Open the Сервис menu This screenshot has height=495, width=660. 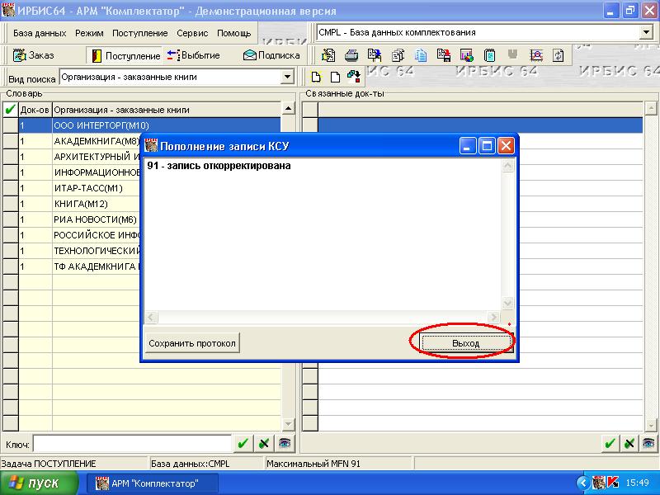pyautogui.click(x=191, y=33)
